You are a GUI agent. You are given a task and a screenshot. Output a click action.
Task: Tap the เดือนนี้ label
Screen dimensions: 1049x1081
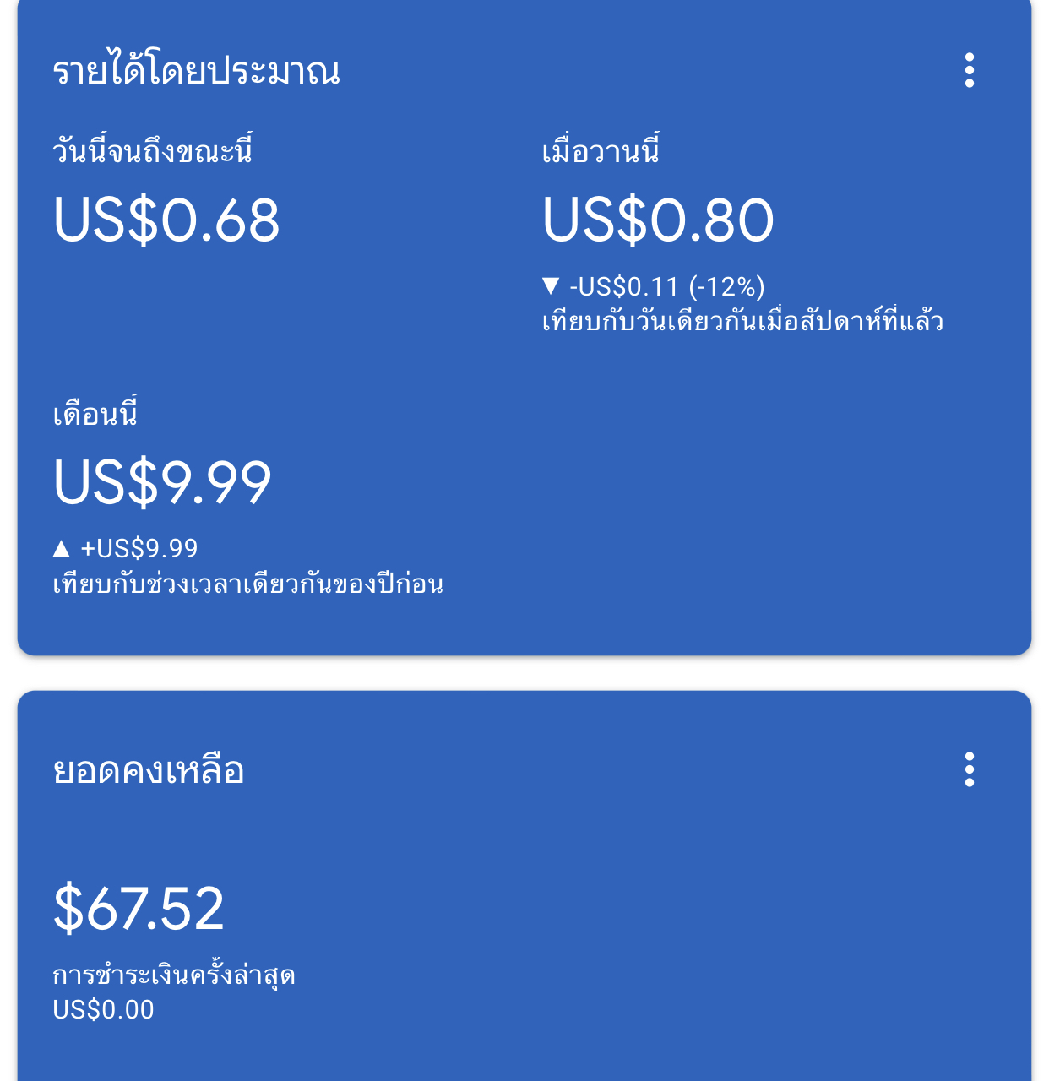(x=95, y=414)
